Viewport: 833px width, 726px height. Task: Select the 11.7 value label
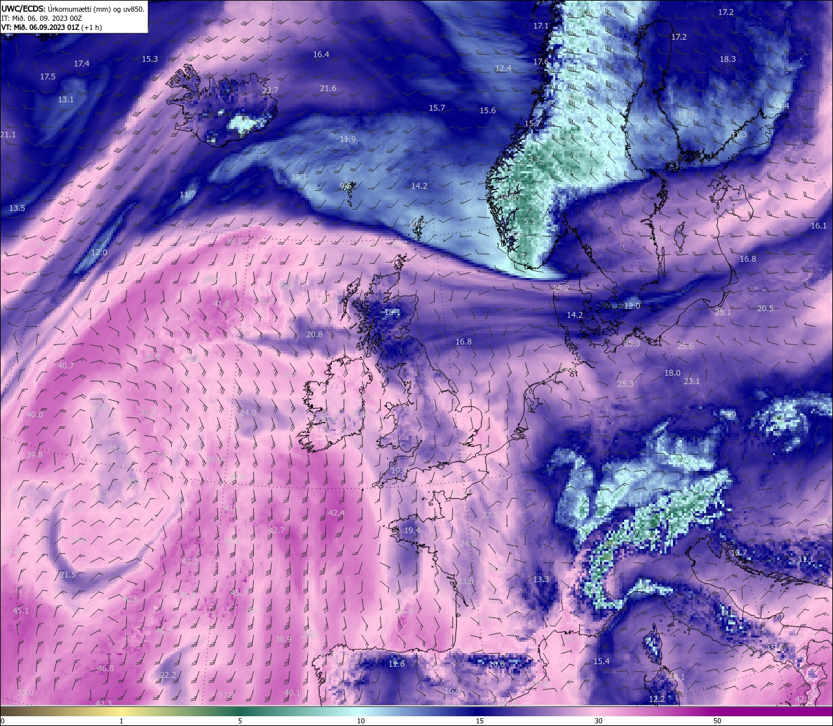click(x=187, y=195)
